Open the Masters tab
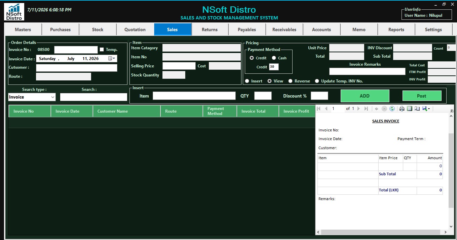Viewport: 457px width, 240px height. (23, 29)
